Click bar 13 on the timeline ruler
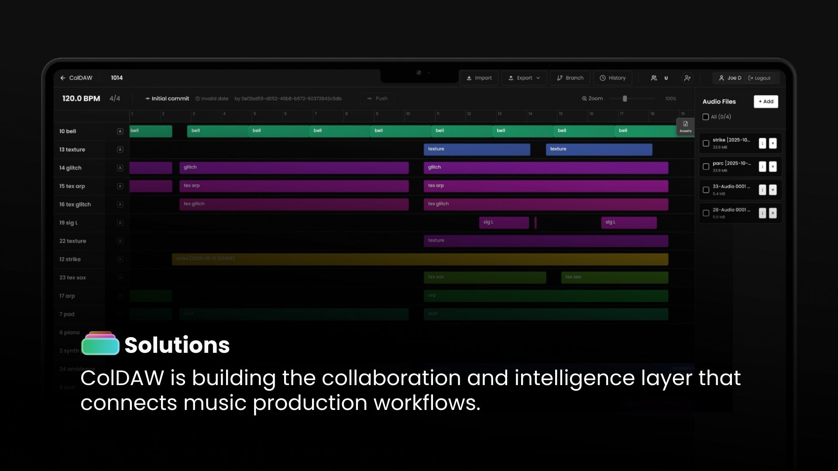 pos(500,114)
